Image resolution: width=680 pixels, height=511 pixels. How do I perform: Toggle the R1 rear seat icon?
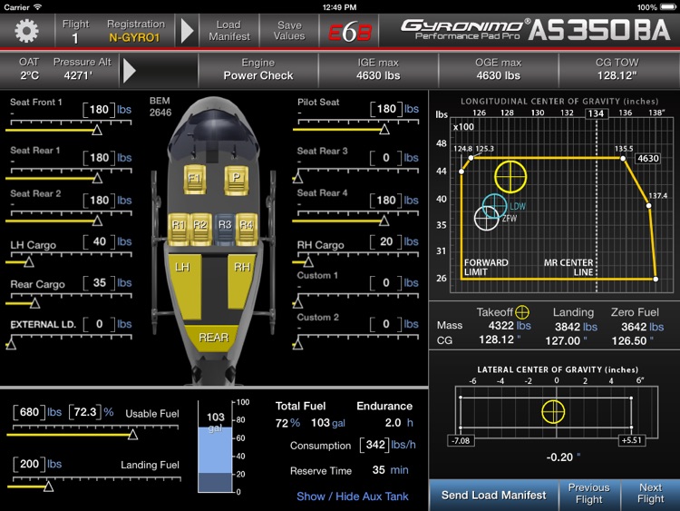coord(179,228)
